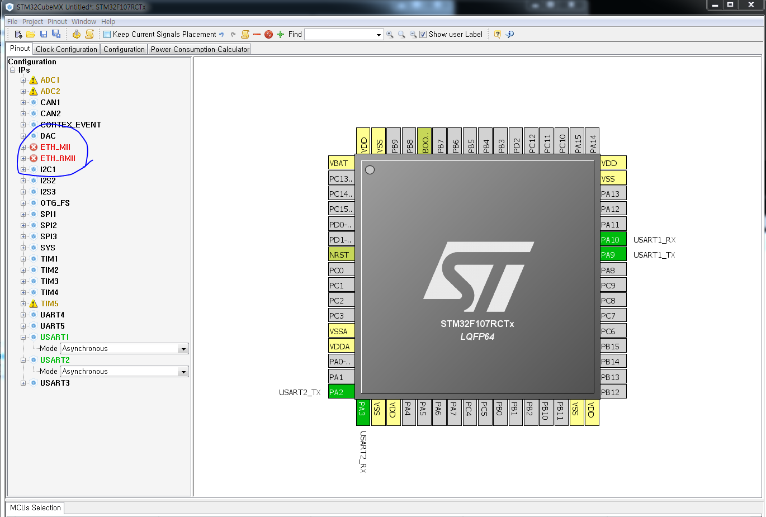Click the Save Project floppy icon

[x=43, y=34]
